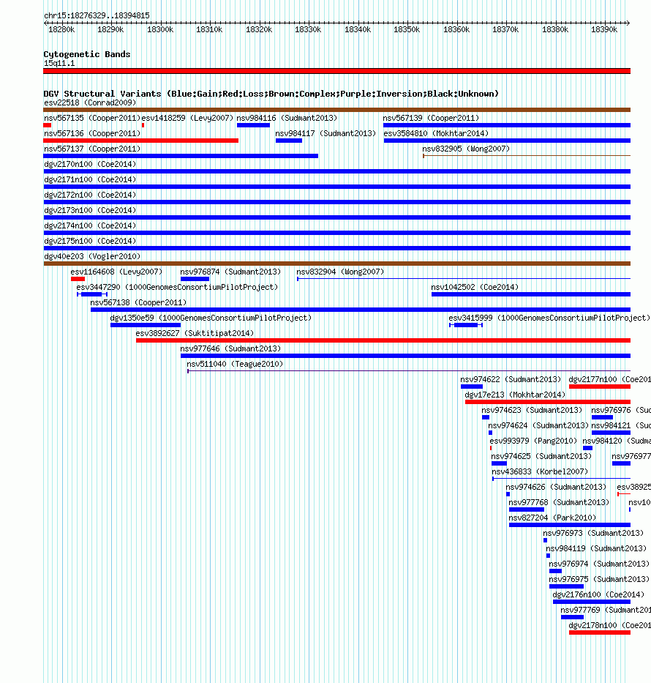Select dgv1350e59 variant label

(x=211, y=318)
